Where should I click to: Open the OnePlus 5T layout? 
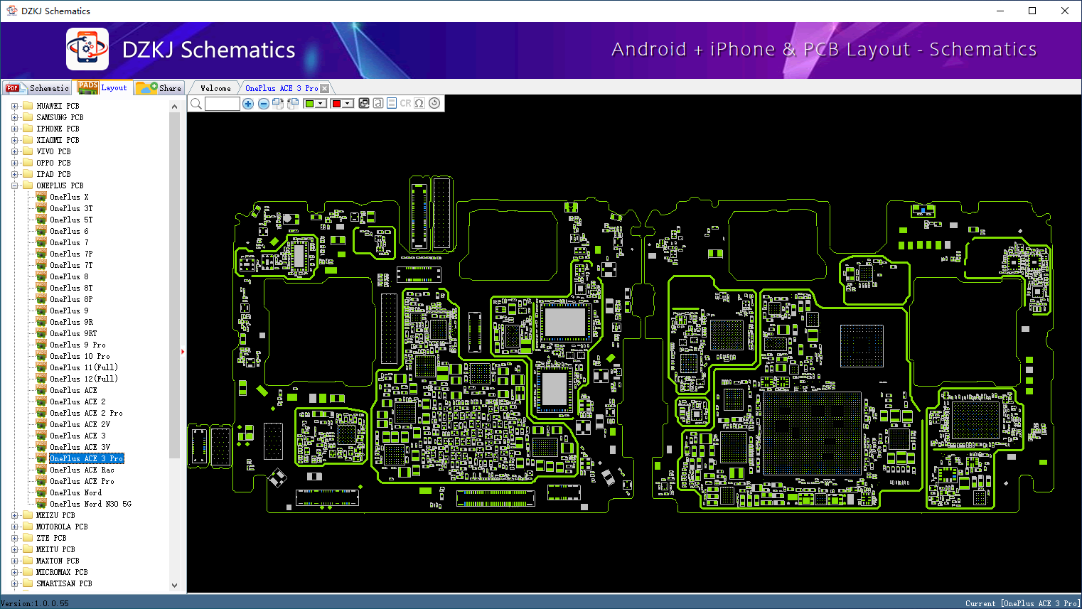click(x=71, y=220)
